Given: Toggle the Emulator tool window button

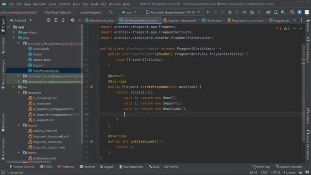Looking at the screenshot, I should click(308, 116).
